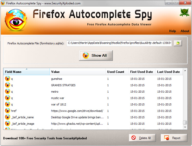Click the folder browse icon next to file path
The image size is (192, 146).
coord(178,43)
